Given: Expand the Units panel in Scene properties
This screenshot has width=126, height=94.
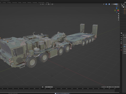Looking at the screenshot, I should tap(125, 45).
